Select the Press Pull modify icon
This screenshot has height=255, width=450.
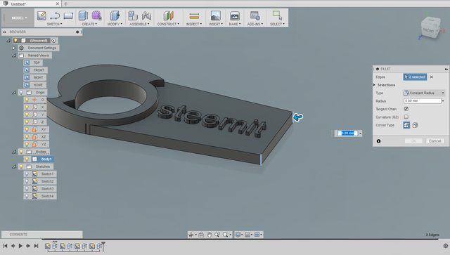point(115,15)
